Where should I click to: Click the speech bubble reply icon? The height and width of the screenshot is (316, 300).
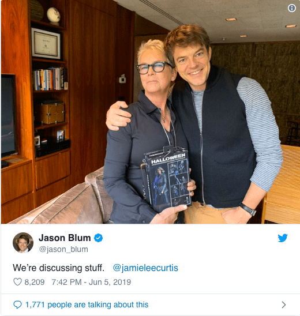coord(17,304)
